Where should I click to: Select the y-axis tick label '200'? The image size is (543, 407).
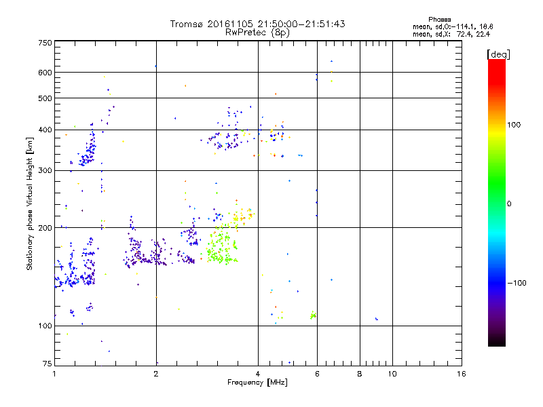click(x=45, y=228)
